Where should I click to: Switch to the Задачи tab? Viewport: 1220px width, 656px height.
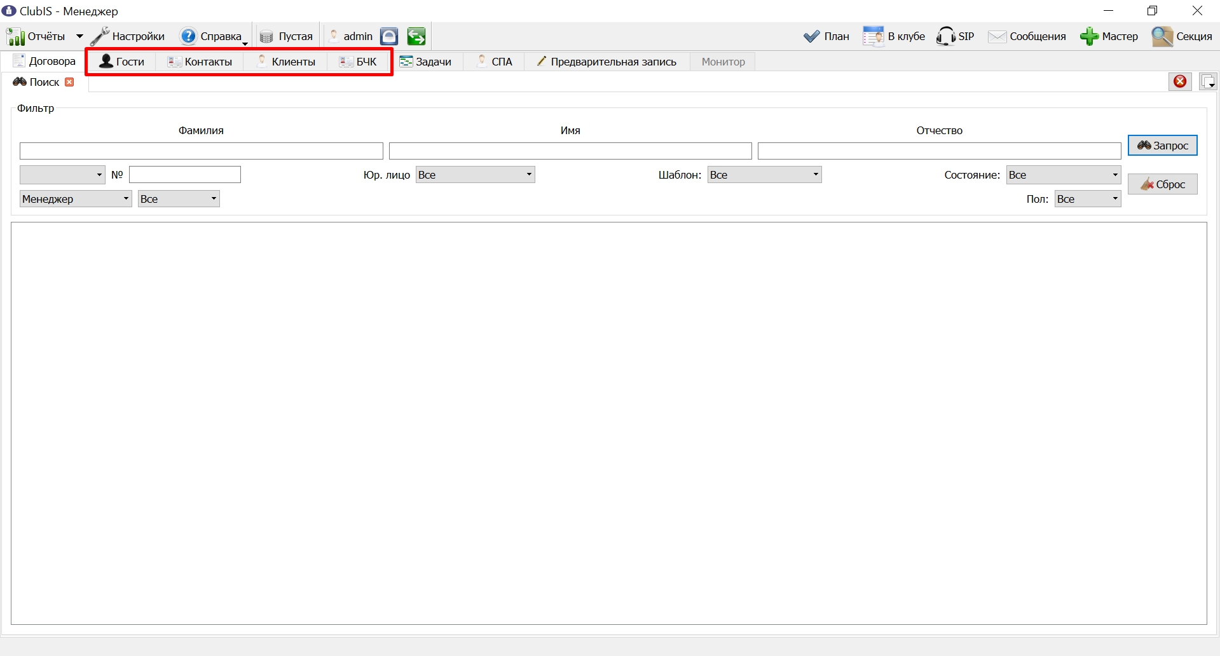click(x=425, y=62)
